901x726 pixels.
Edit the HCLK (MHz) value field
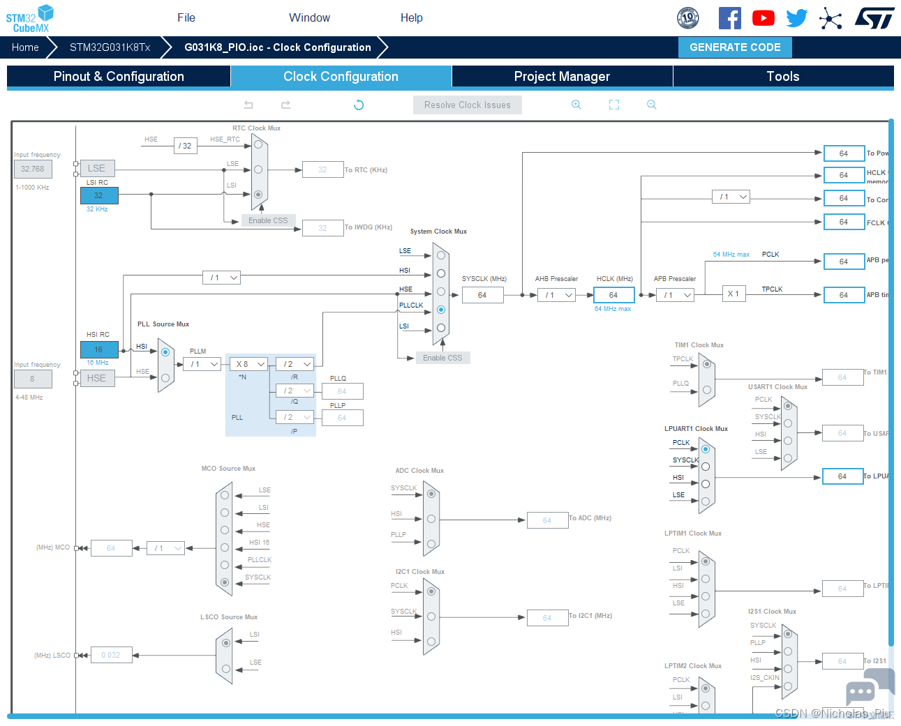pos(614,295)
